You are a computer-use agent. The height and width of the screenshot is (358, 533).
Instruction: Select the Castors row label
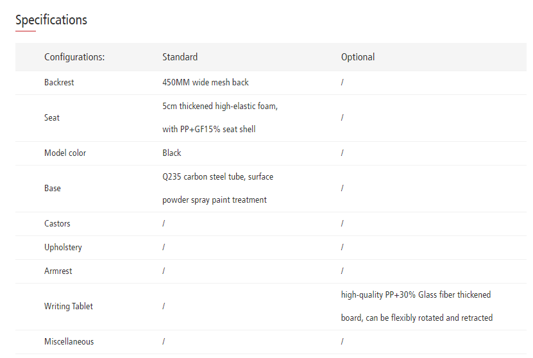point(57,224)
